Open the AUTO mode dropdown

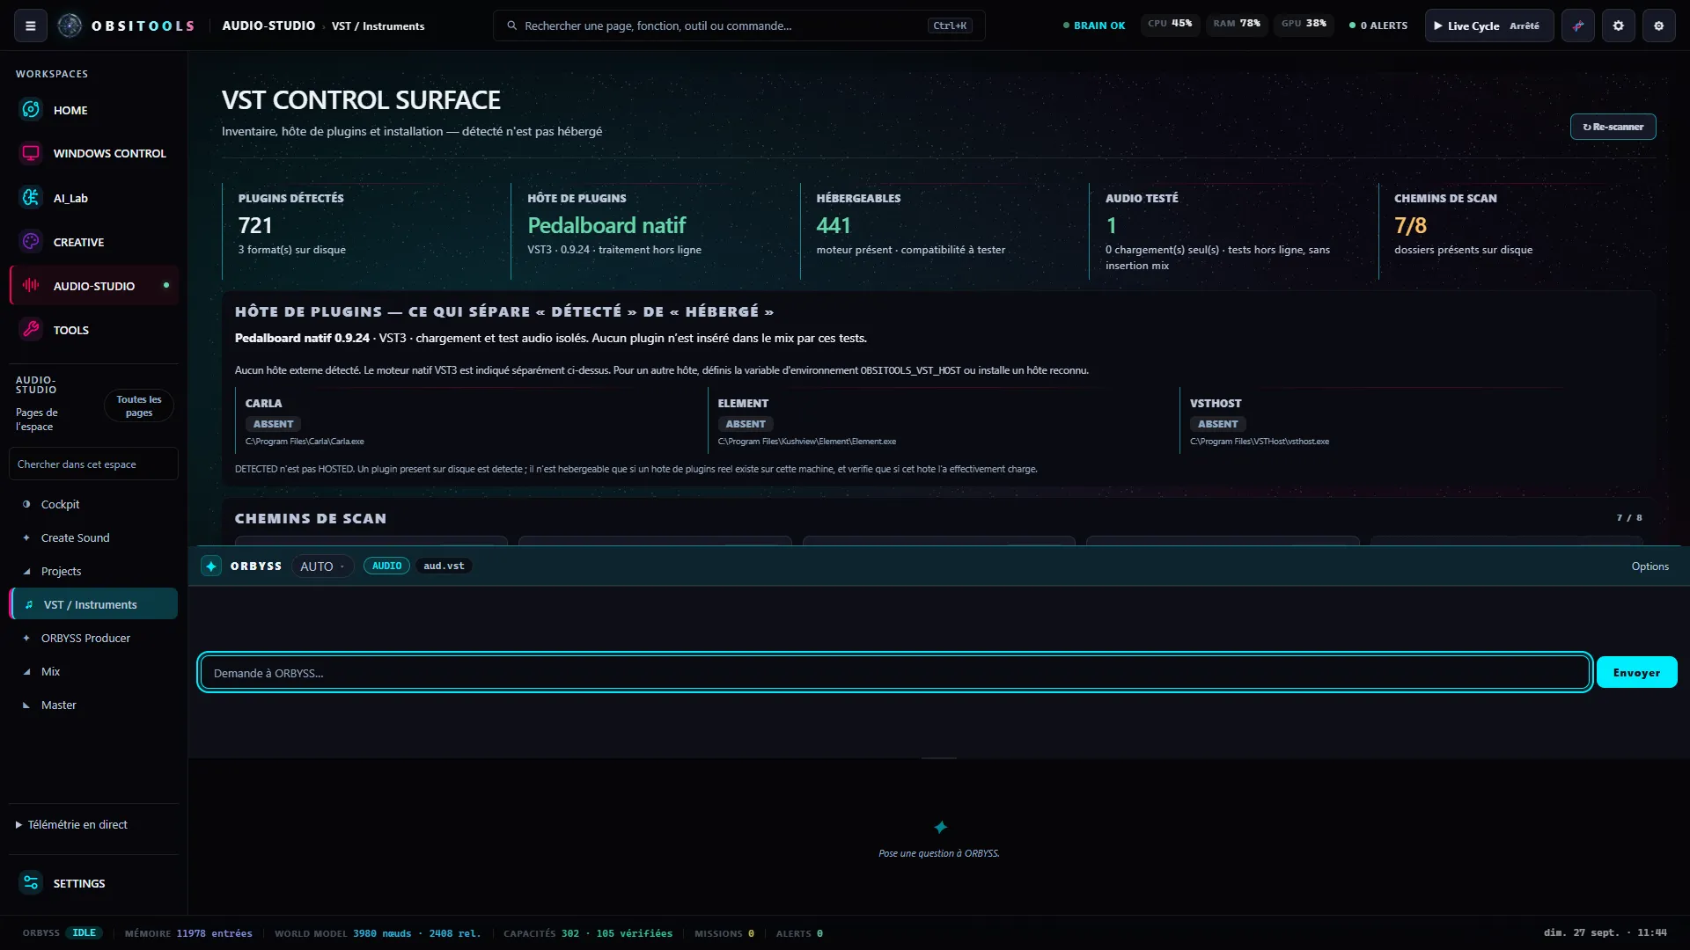coord(322,566)
